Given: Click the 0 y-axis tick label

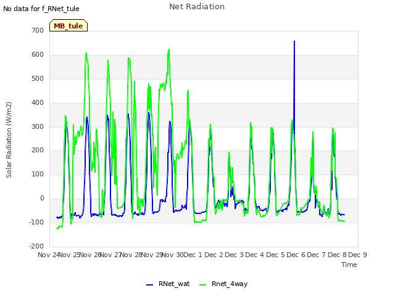Looking at the screenshot, I should [42, 199].
